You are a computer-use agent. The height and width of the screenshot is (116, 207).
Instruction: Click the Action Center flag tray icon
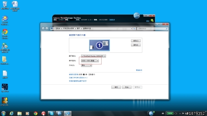coord(183,113)
